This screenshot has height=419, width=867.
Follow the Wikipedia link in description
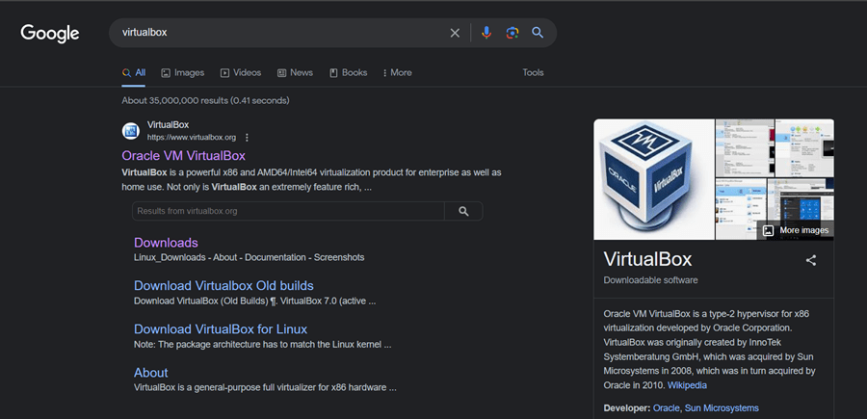pos(686,385)
